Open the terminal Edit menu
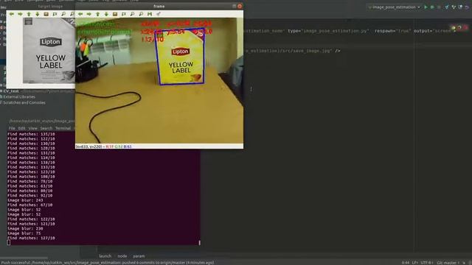Image resolution: width=472 pixels, height=265 pixels. [x=21, y=128]
